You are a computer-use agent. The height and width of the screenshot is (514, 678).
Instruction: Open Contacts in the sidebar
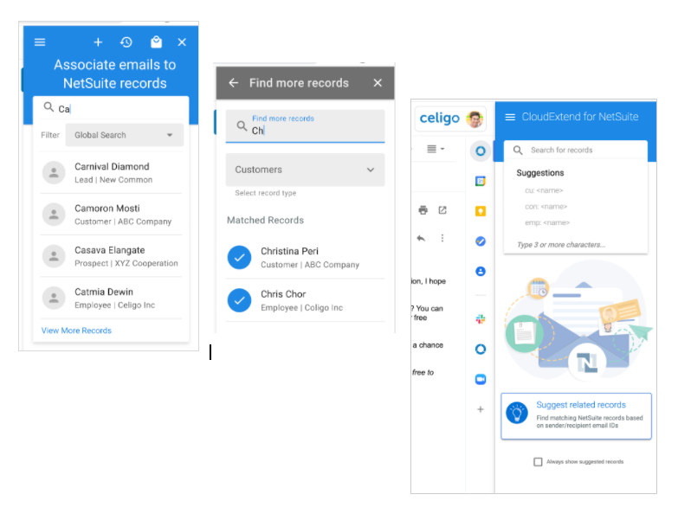coord(481,271)
